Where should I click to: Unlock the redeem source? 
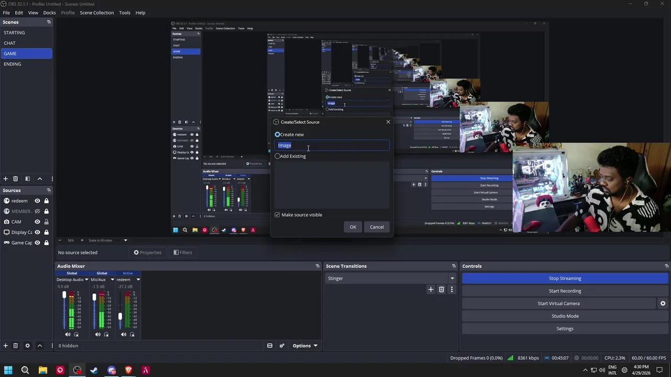(46, 201)
